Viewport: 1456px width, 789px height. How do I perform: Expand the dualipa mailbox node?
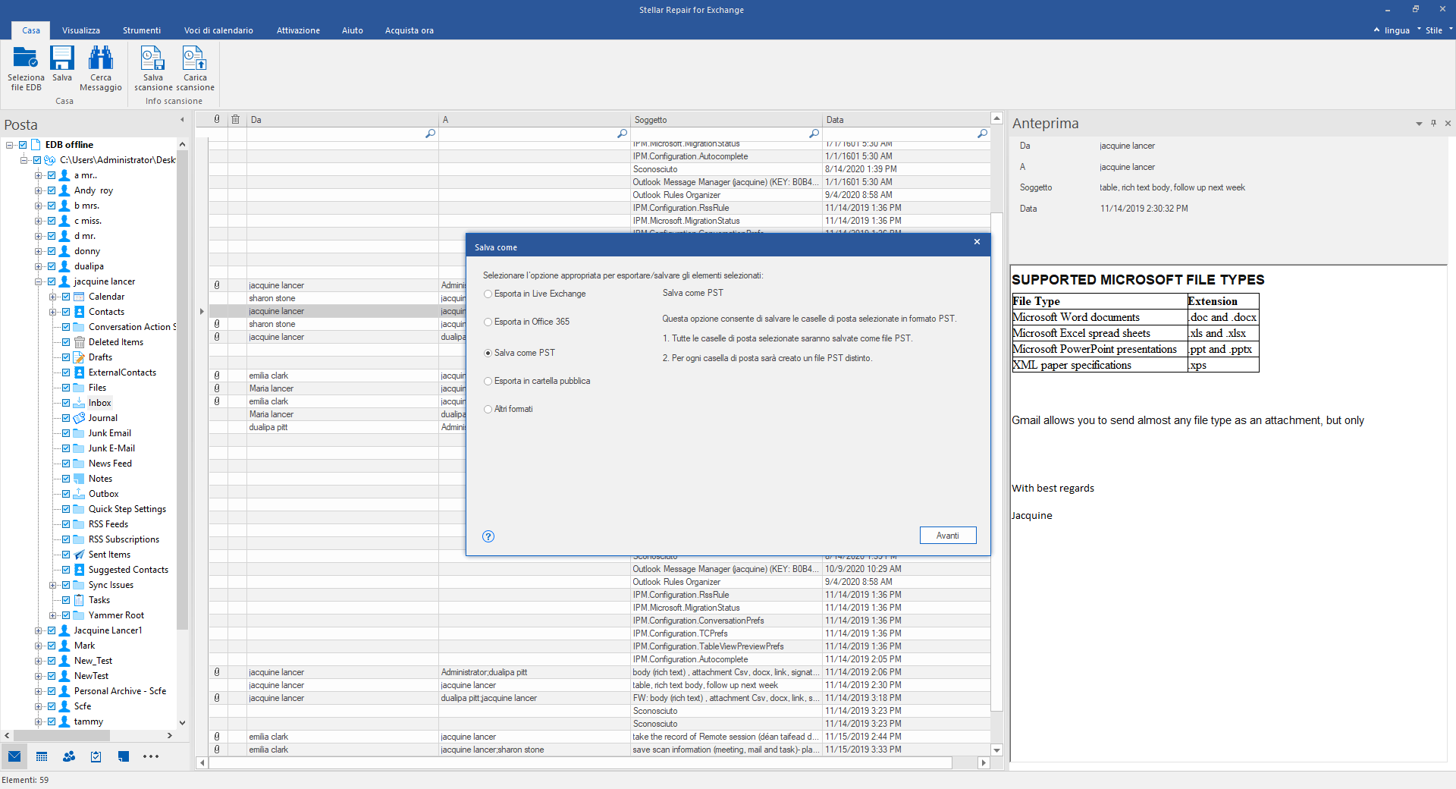click(38, 266)
